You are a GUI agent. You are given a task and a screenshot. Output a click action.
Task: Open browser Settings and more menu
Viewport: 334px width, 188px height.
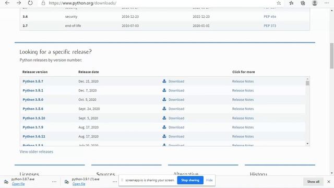coord(327,3)
